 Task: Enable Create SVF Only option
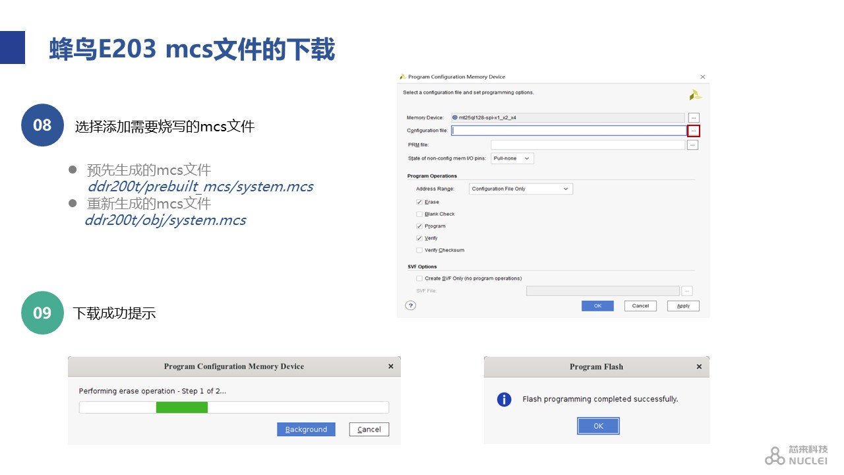pos(419,278)
